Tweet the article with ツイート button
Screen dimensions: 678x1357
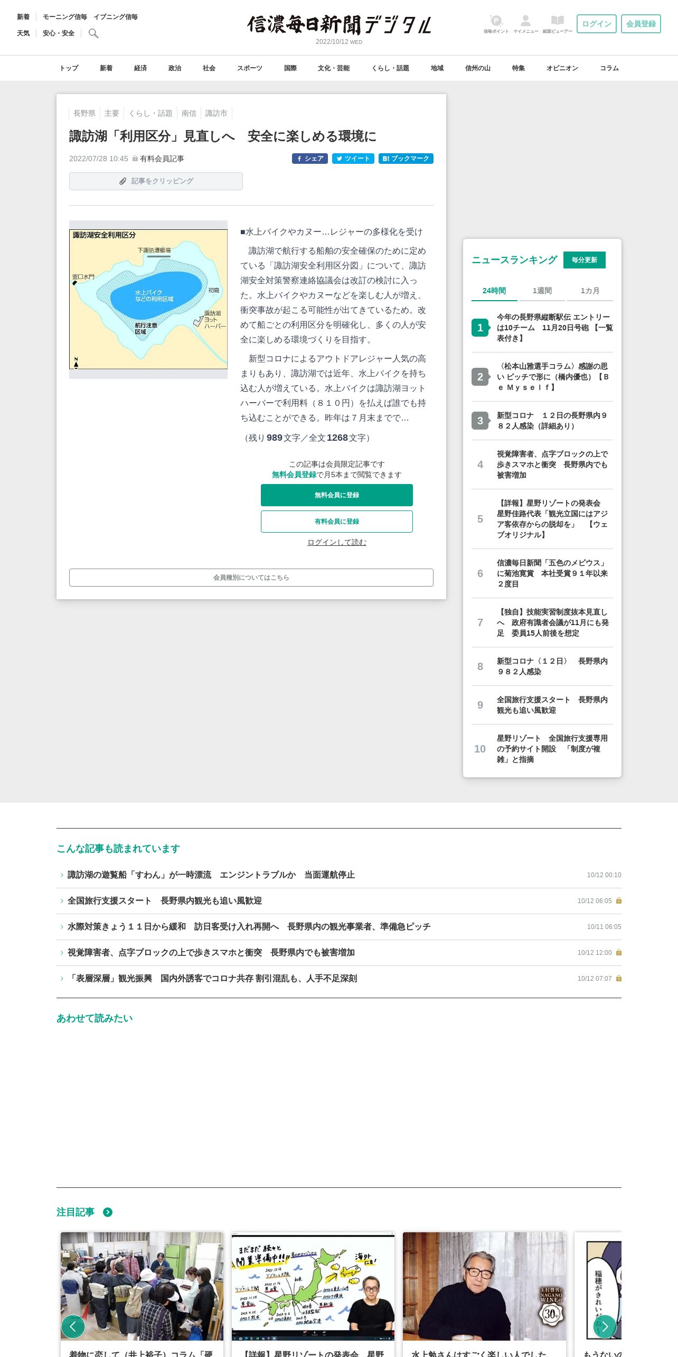click(353, 159)
